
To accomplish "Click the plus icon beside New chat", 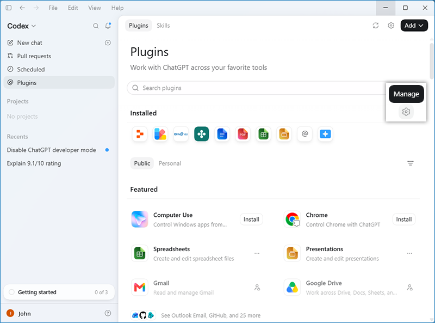I will [108, 42].
